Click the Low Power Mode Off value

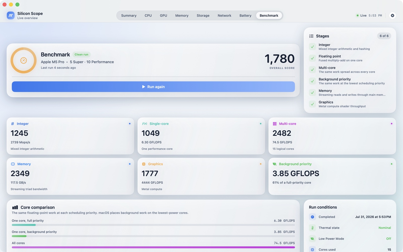click(x=389, y=239)
